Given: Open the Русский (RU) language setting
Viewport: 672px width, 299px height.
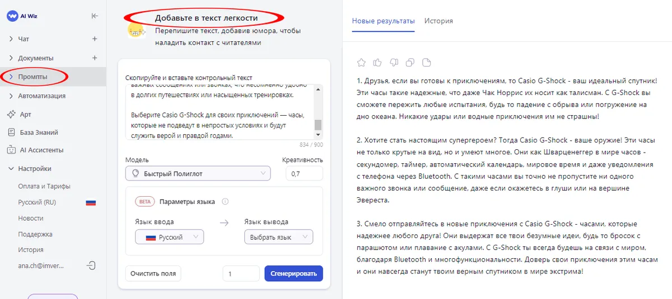Looking at the screenshot, I should 37,202.
